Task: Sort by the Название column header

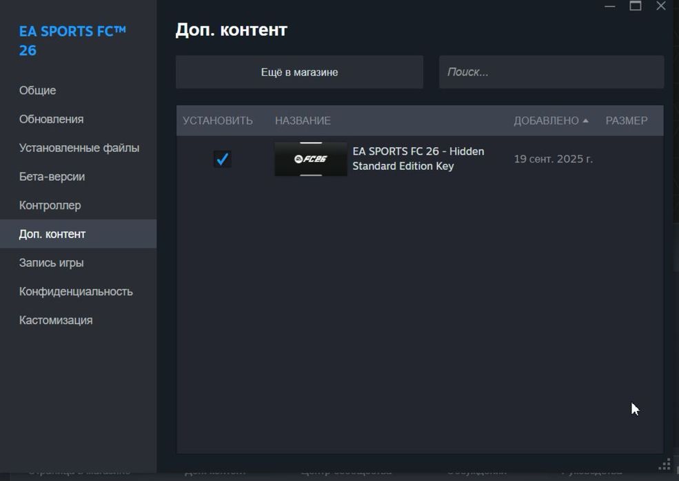Action: [x=303, y=120]
